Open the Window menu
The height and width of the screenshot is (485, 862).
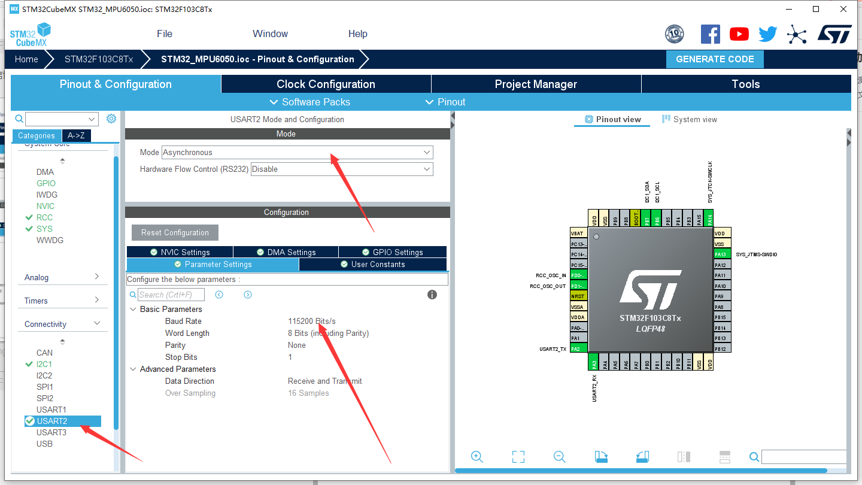[x=270, y=34]
